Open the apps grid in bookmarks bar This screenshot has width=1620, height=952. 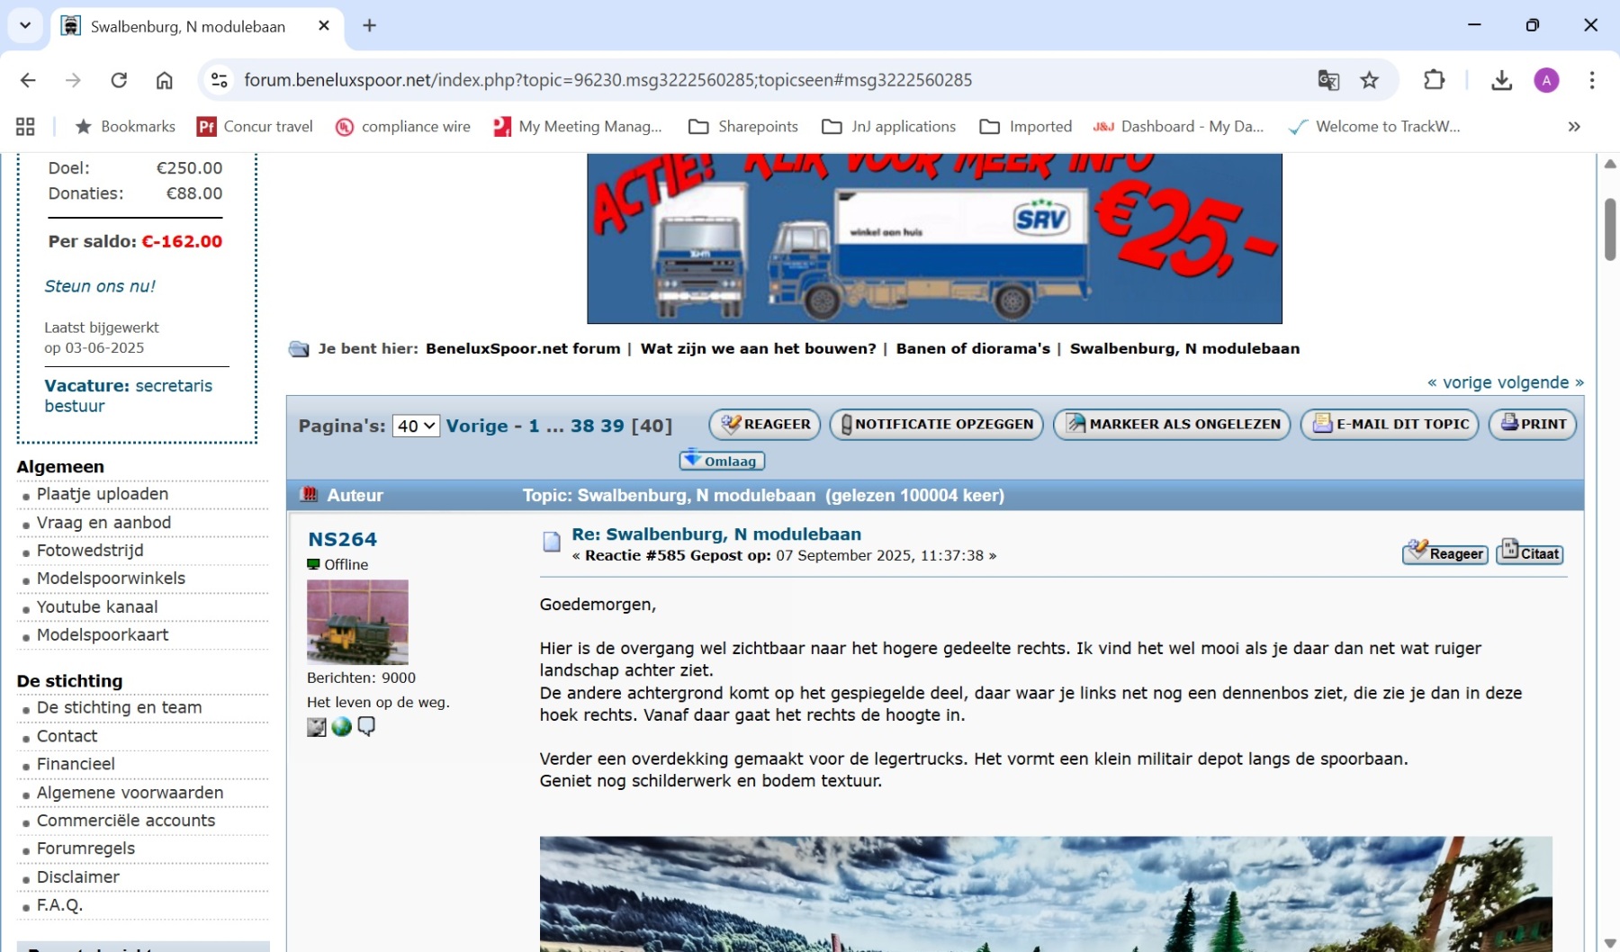[x=25, y=127]
